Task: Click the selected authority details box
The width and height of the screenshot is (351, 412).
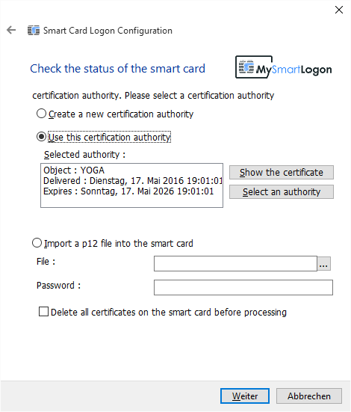Action: point(131,185)
